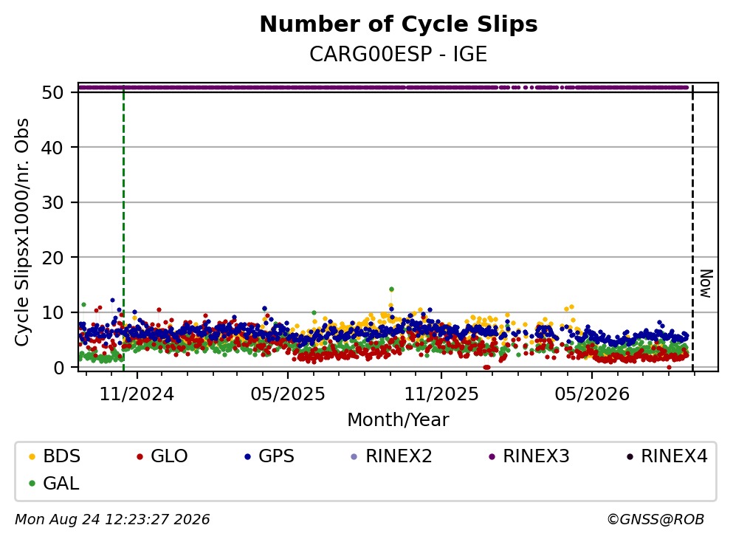Click the RINEX2 legend label
Screen dimensions: 733x542
399,456
